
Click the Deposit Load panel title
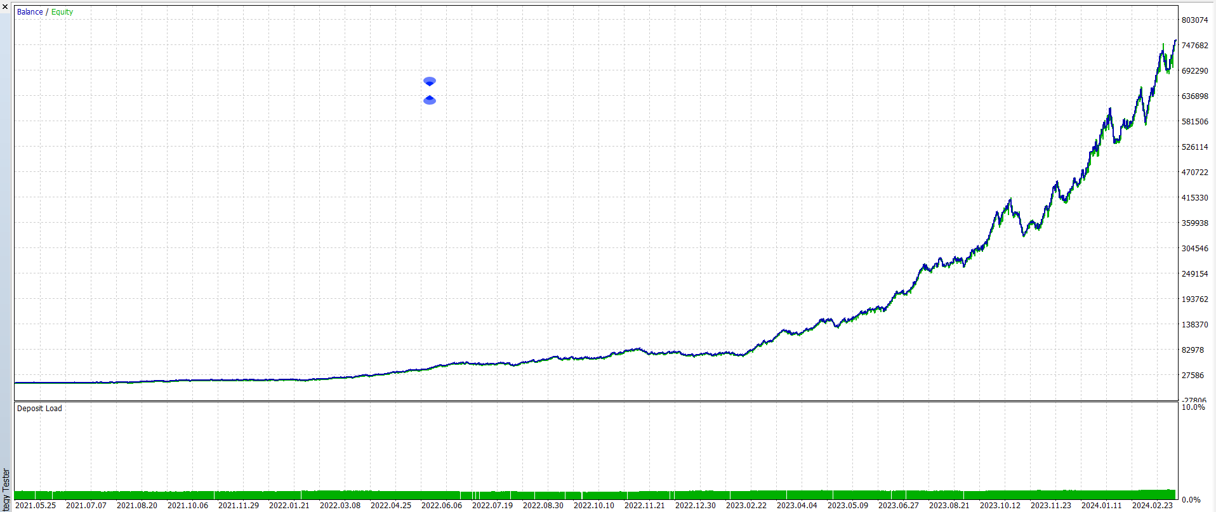pos(39,409)
